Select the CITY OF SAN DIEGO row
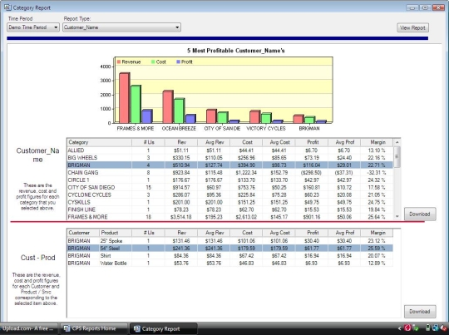449x335 pixels. pos(230,188)
